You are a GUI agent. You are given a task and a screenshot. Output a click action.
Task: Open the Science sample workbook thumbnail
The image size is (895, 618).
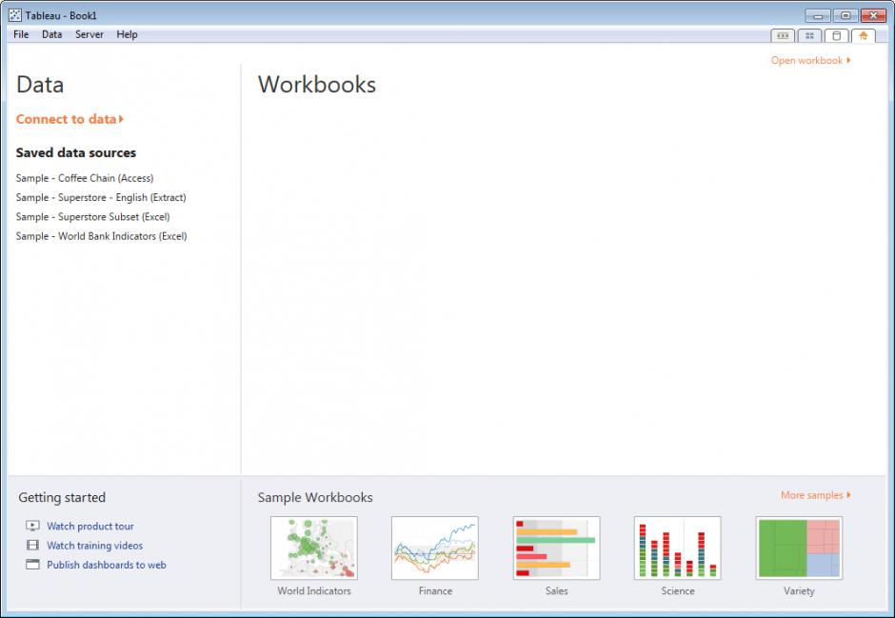(678, 548)
